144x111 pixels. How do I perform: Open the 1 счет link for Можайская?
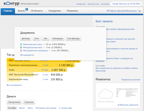[45, 65]
